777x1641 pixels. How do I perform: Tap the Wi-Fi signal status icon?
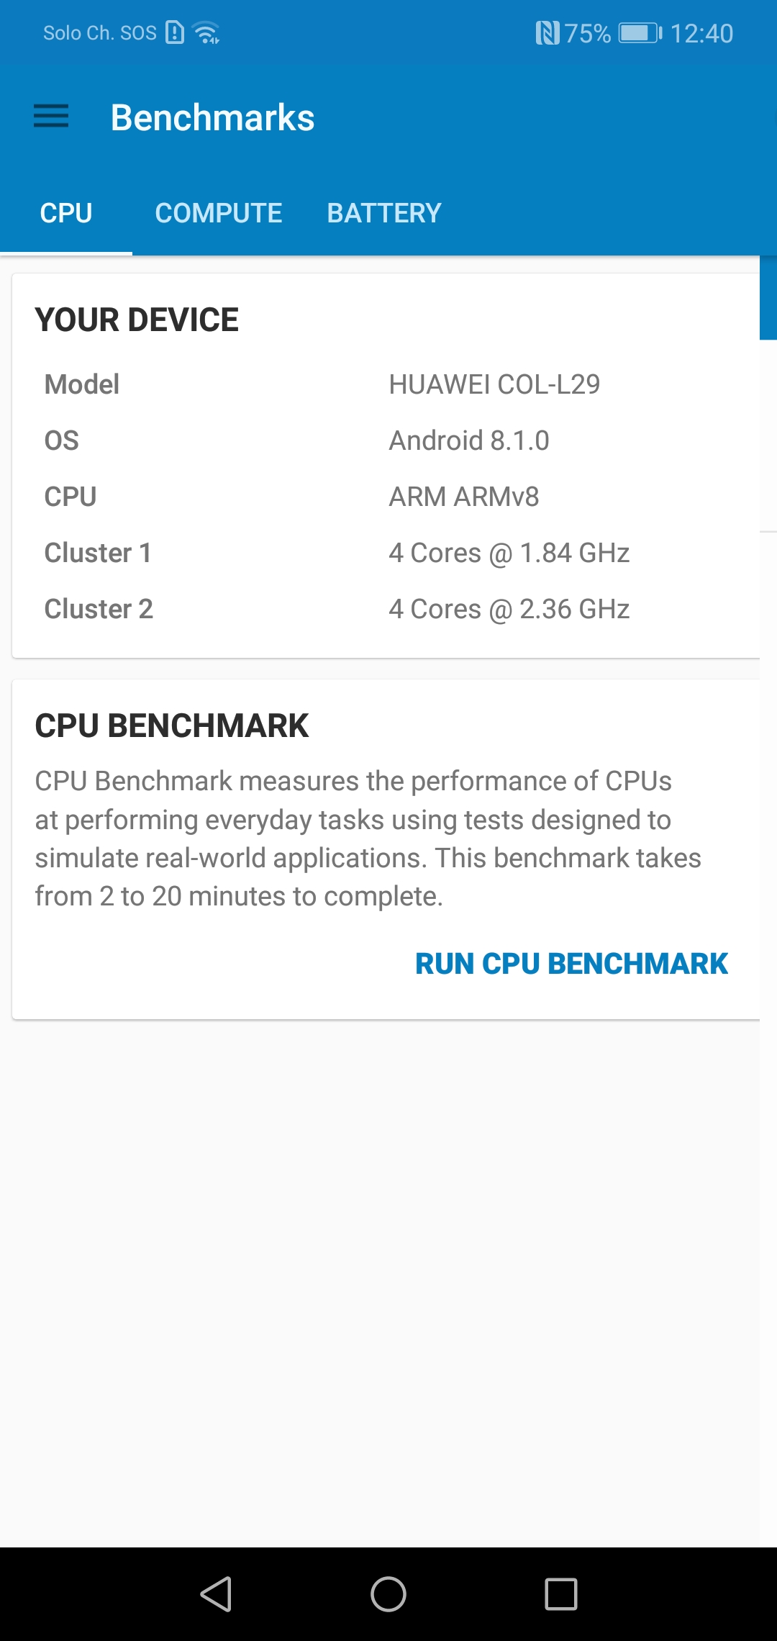click(x=206, y=33)
